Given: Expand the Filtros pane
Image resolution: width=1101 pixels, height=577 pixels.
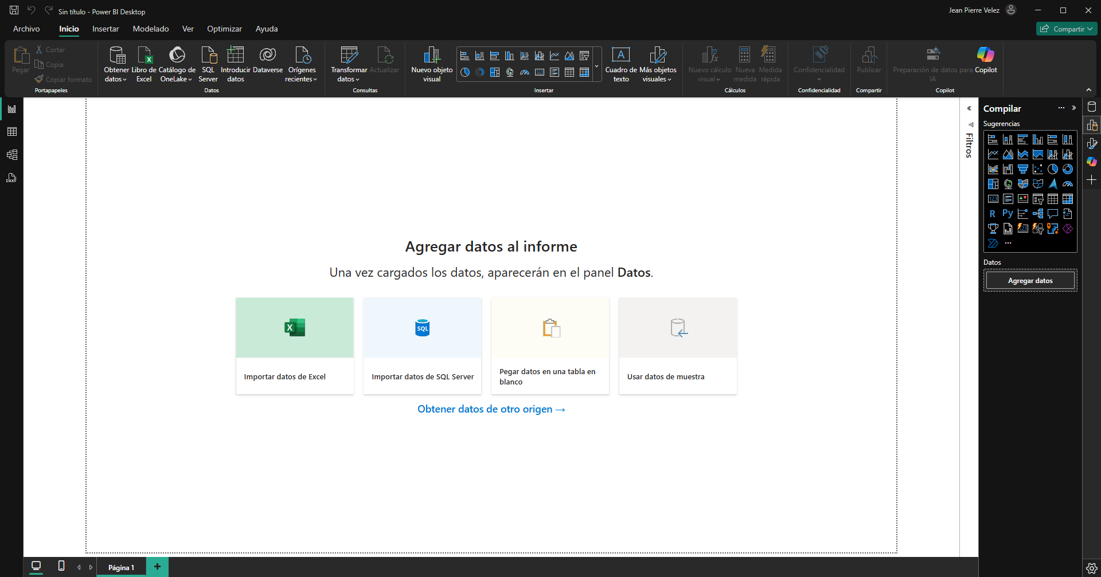Looking at the screenshot, I should tap(969, 108).
